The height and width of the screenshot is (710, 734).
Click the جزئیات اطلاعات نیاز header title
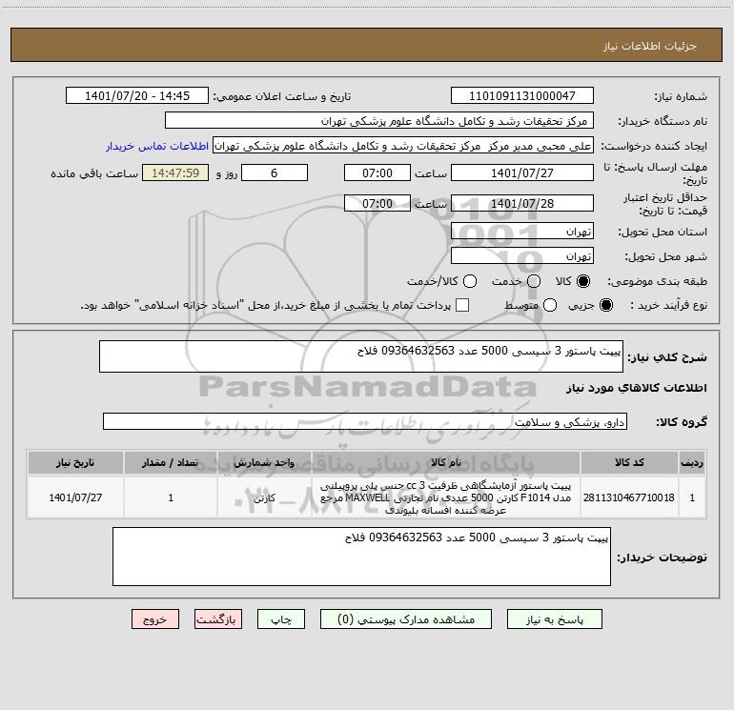[x=650, y=46]
